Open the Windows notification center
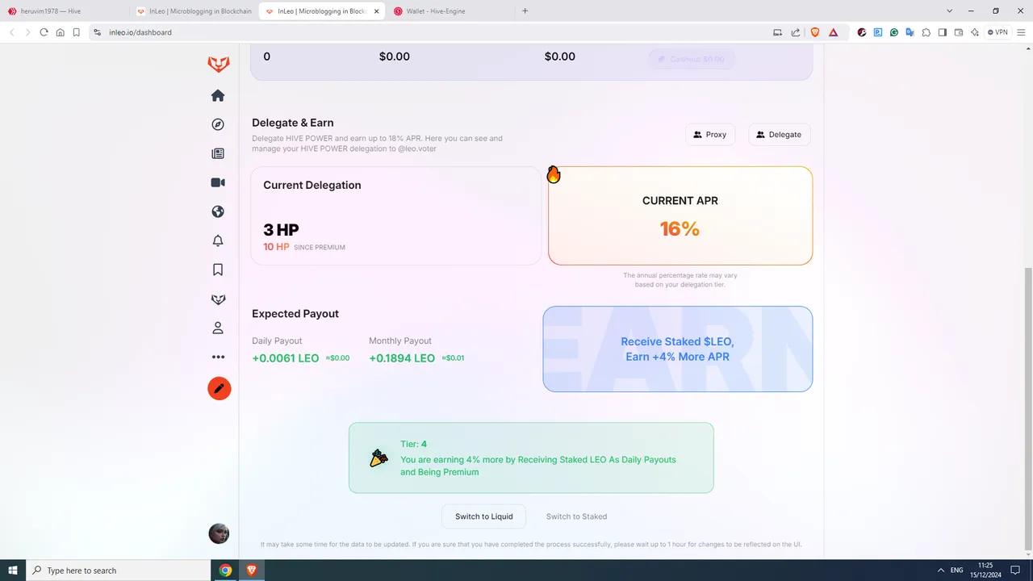Viewport: 1033px width, 581px height. coord(1014,570)
